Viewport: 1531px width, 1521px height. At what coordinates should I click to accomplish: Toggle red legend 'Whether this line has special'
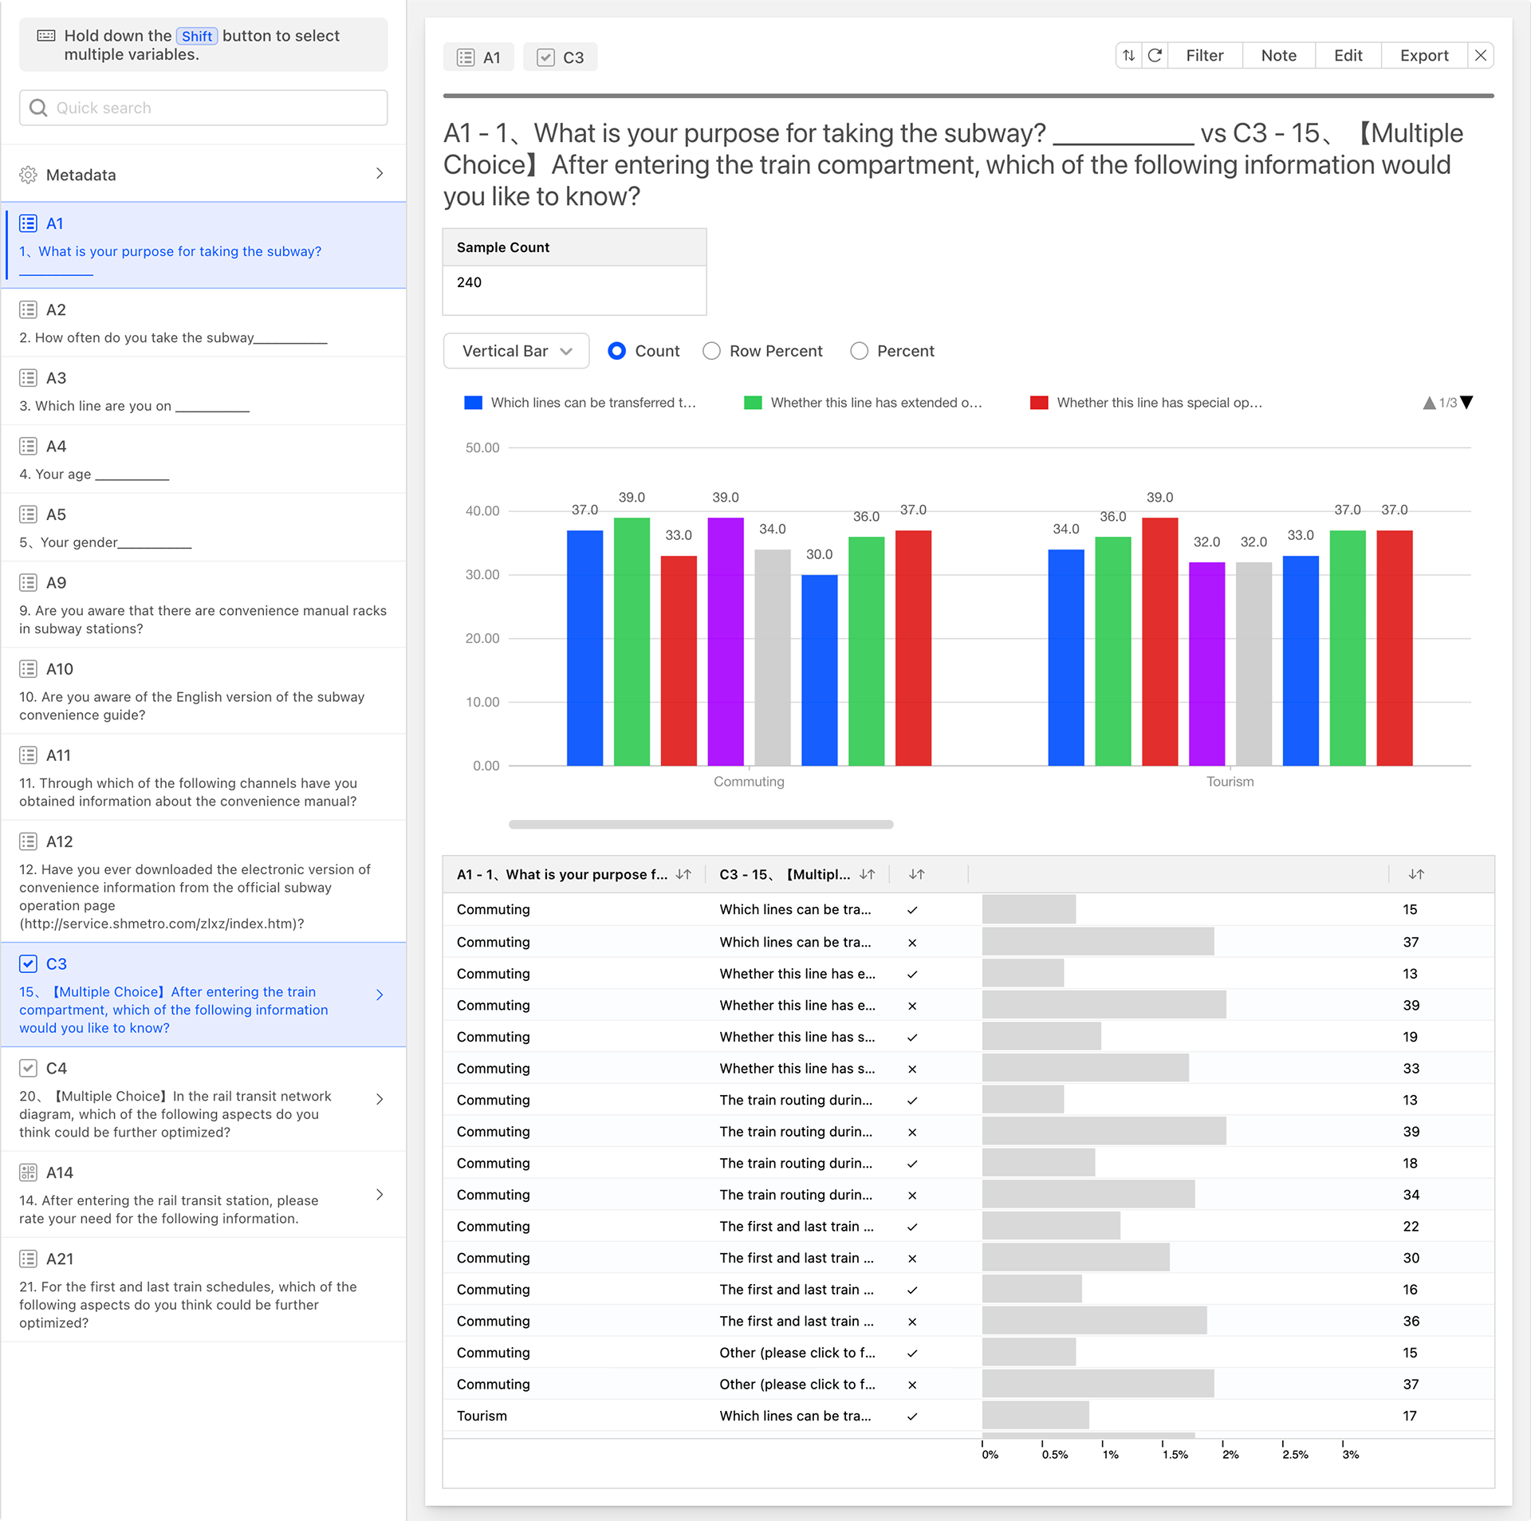point(1147,403)
